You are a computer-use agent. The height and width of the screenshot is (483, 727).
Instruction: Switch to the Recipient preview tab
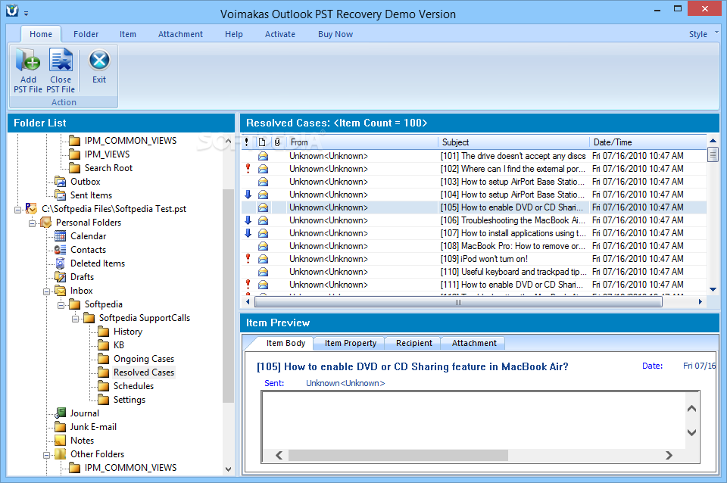coord(414,343)
